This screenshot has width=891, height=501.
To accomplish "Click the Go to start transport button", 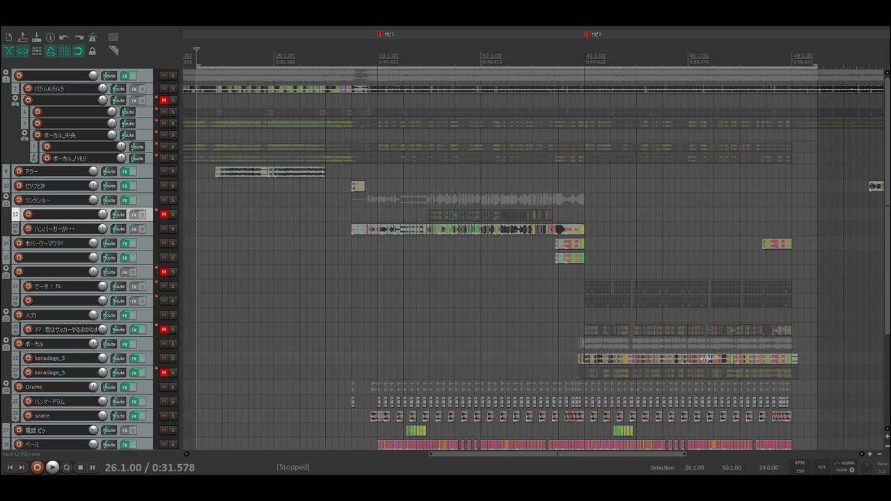I will (x=10, y=468).
